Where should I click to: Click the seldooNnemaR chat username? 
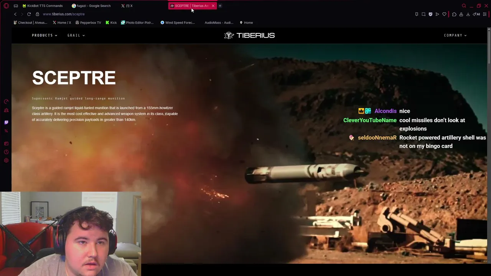tap(377, 138)
